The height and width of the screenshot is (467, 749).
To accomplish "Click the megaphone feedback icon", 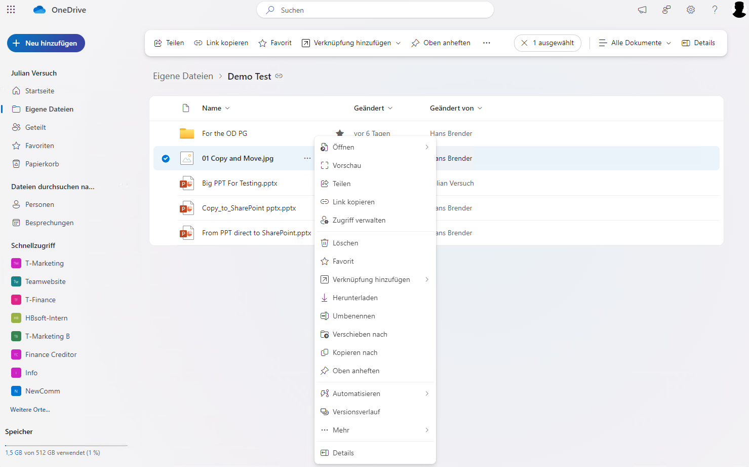I will pos(642,10).
